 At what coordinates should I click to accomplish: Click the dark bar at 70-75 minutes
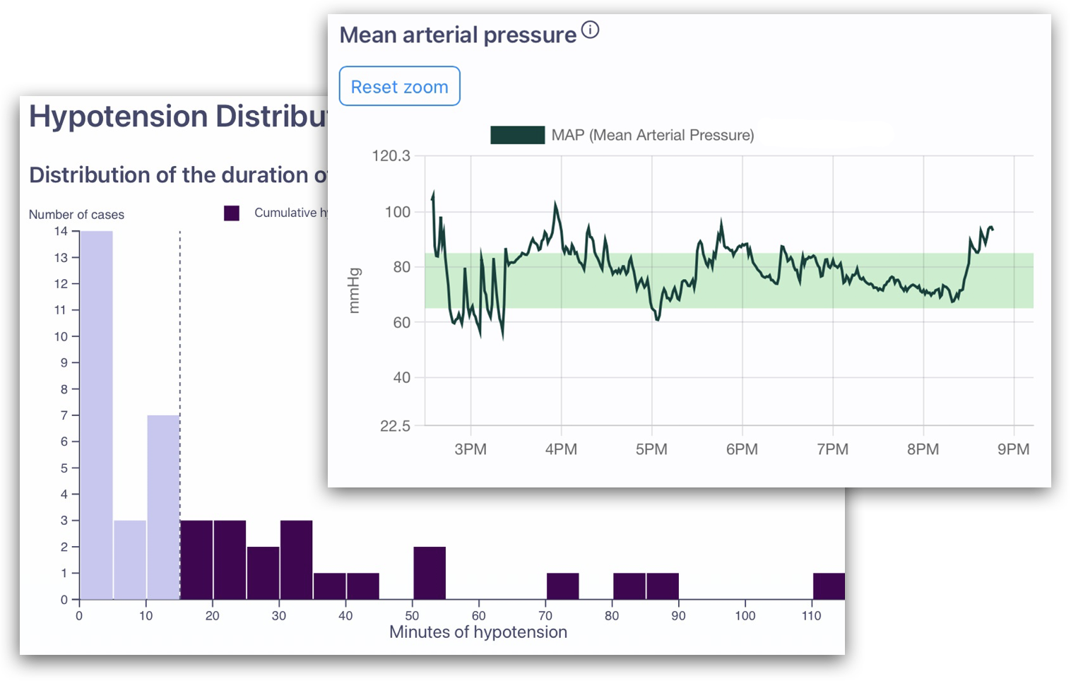(x=563, y=586)
